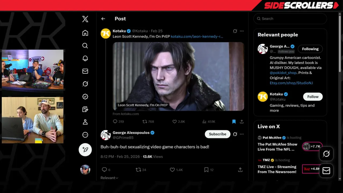Click Following button for George A...
Viewport: 343px width, 193px height.
click(x=310, y=49)
